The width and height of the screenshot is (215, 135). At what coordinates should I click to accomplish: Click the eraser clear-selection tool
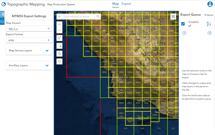[59, 61]
